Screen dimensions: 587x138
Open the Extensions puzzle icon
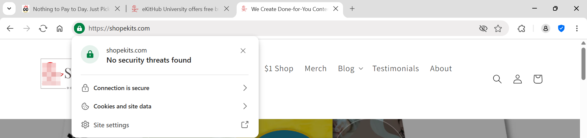click(521, 28)
